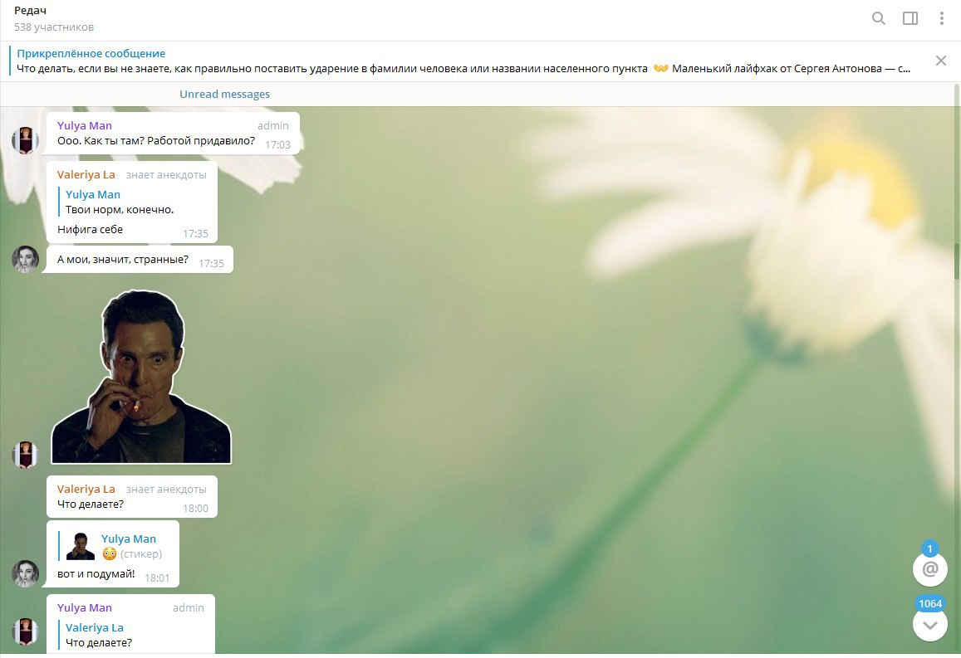Click the chat scrollbar thumb

click(x=956, y=261)
